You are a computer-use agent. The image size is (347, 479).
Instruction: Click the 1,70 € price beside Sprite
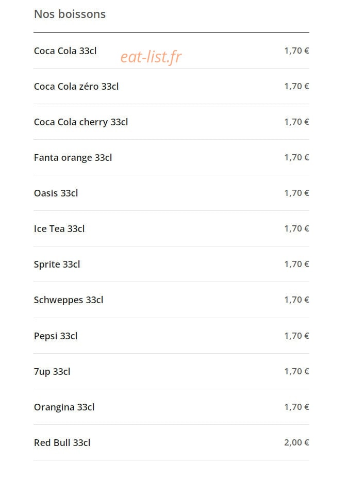(x=296, y=264)
